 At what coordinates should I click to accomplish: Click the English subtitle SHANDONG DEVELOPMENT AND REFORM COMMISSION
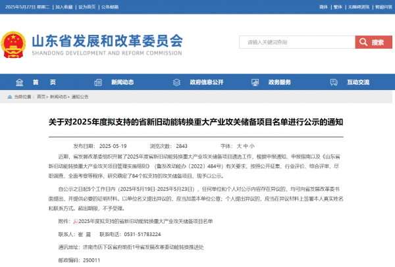tap(107, 53)
